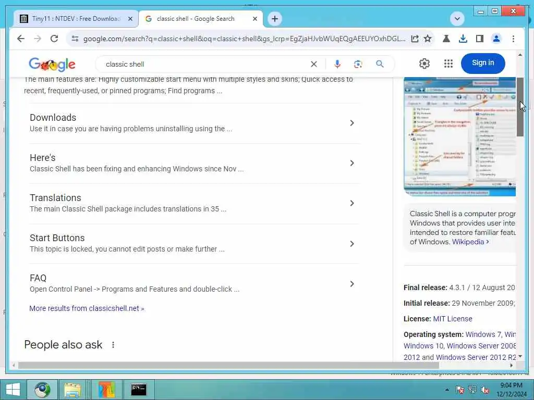The image size is (534, 400).
Task: Click the address bar URL
Action: pyautogui.click(x=244, y=39)
